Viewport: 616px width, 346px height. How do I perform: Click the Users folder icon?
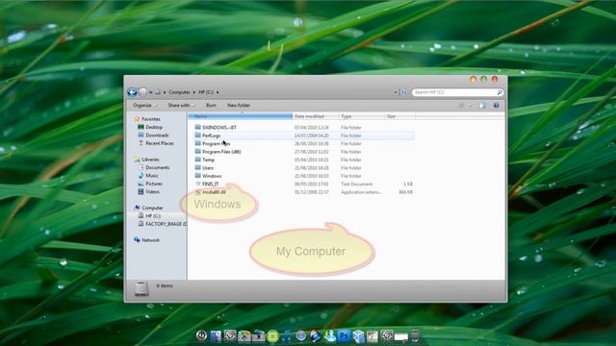pyautogui.click(x=198, y=167)
